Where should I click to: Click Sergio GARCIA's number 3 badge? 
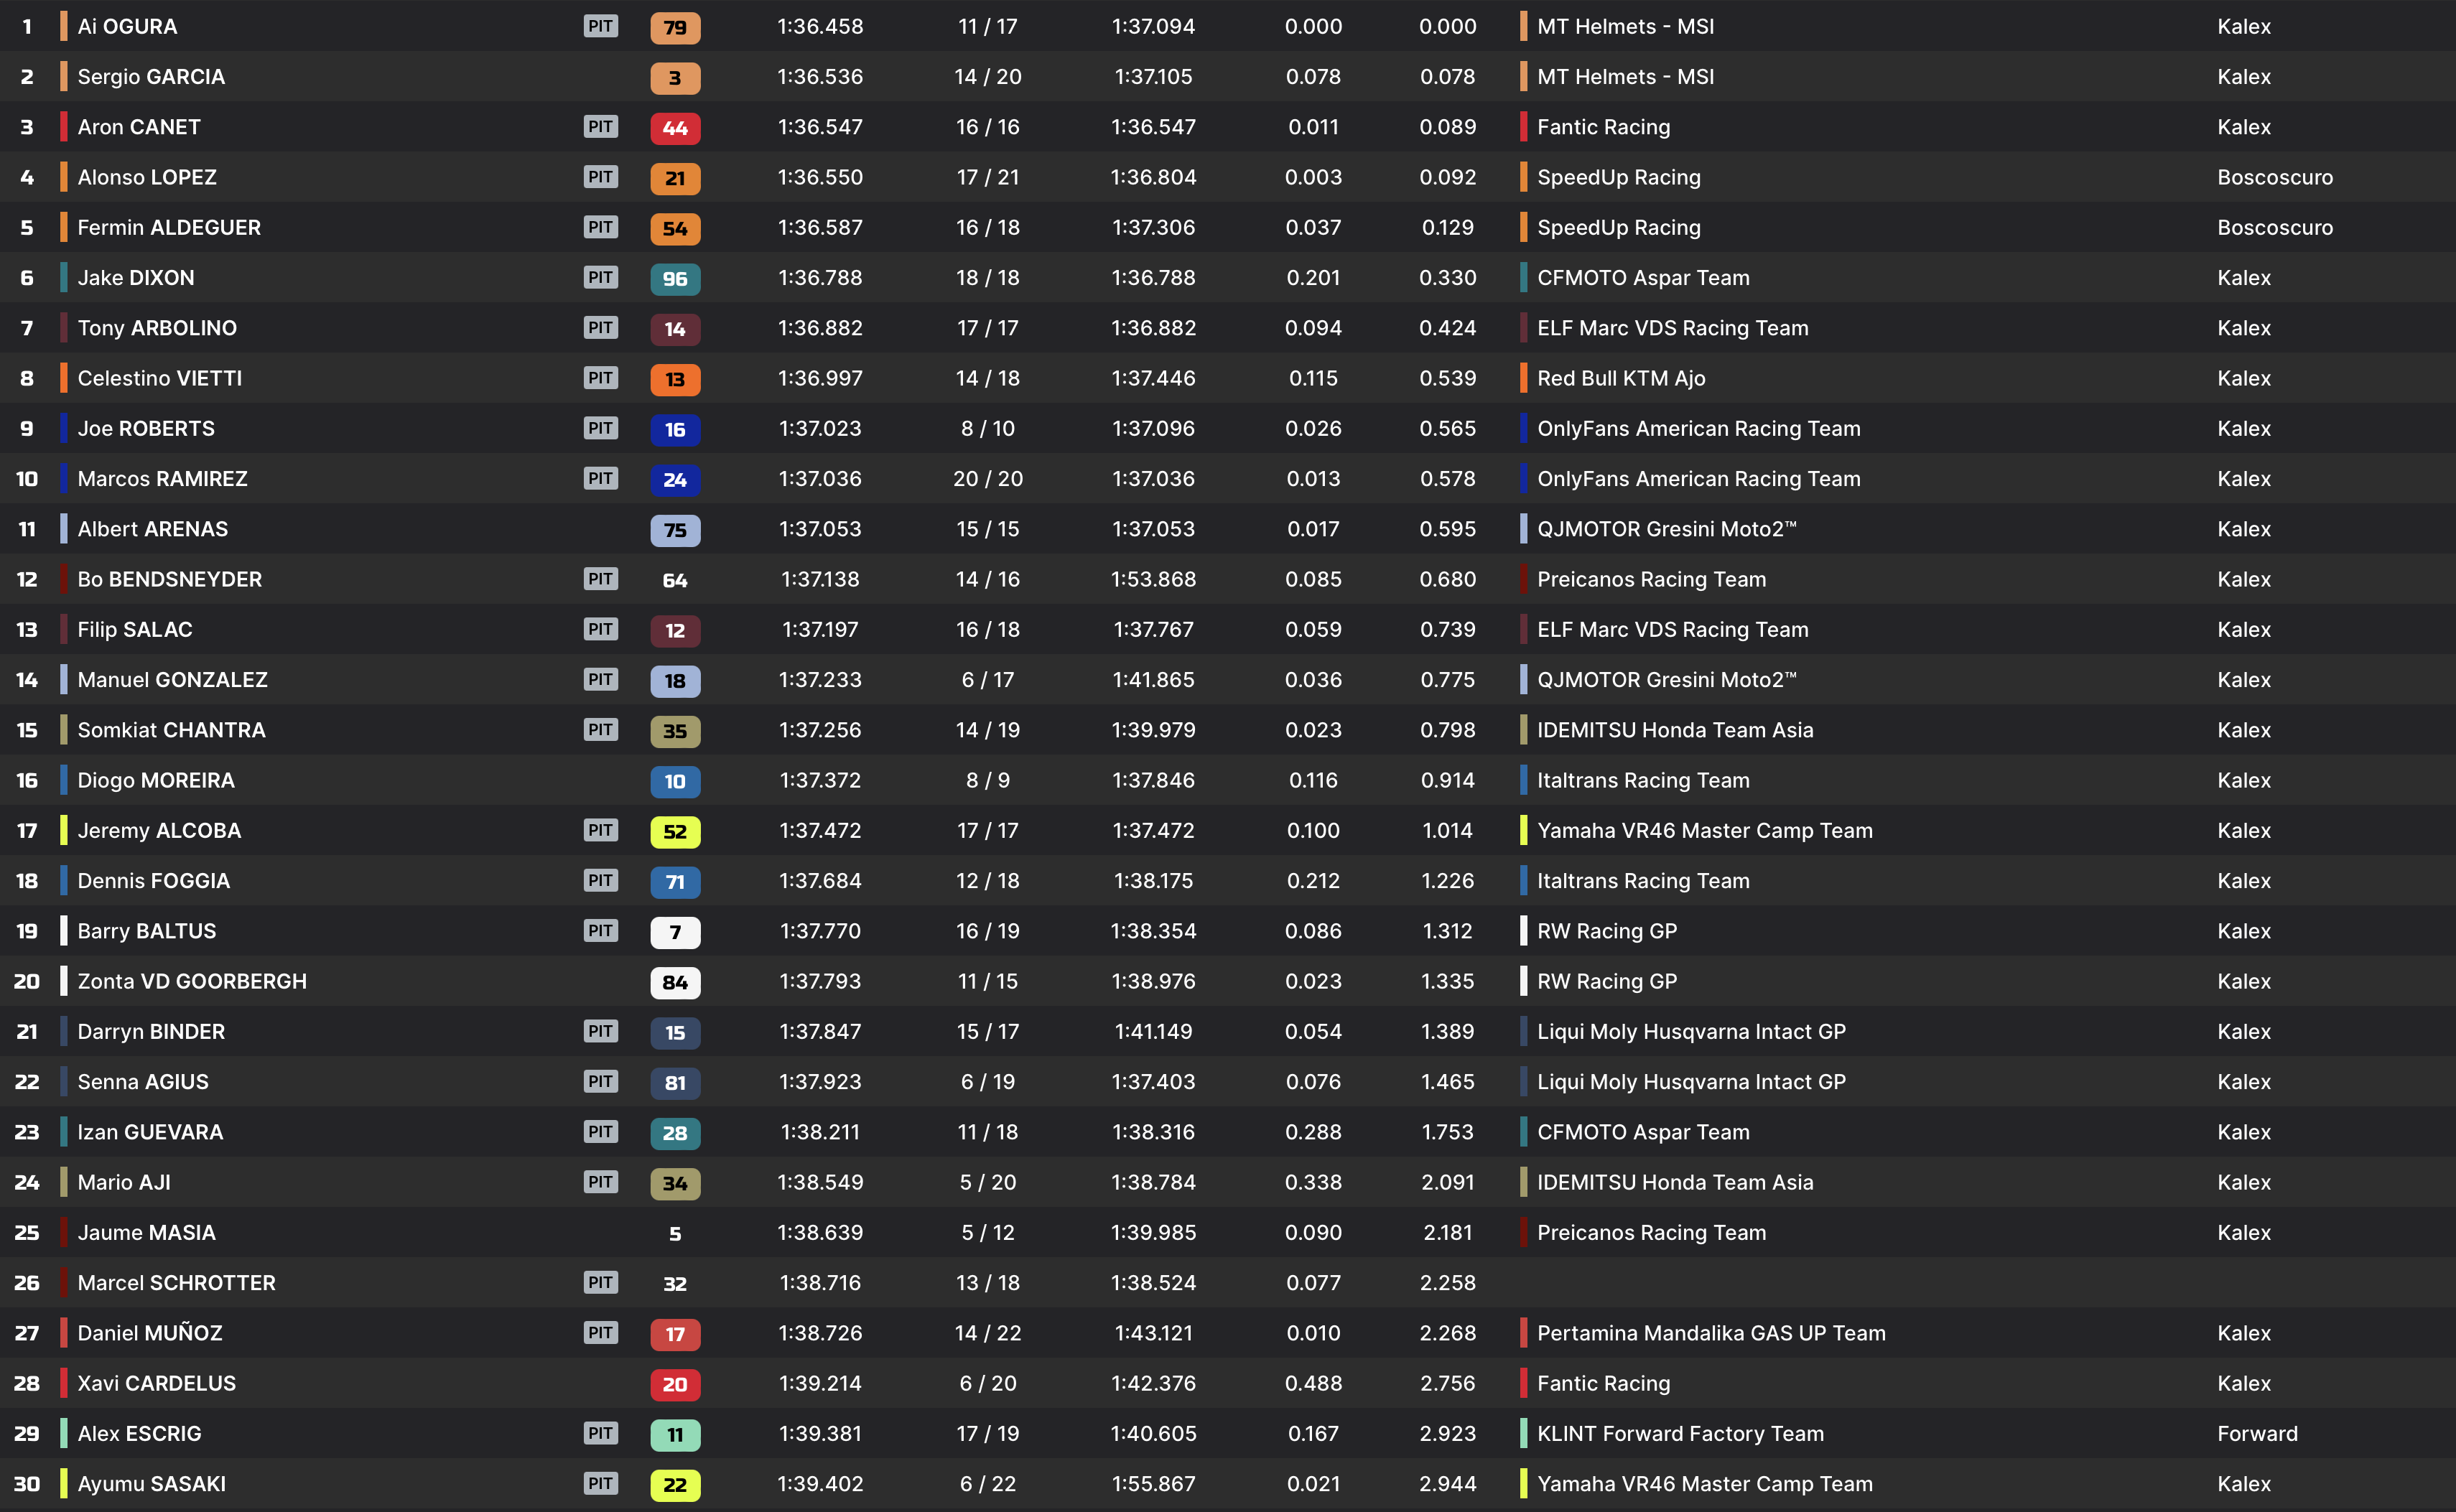pos(675,78)
